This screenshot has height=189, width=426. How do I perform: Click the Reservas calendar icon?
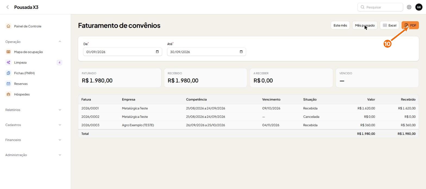coord(8,84)
